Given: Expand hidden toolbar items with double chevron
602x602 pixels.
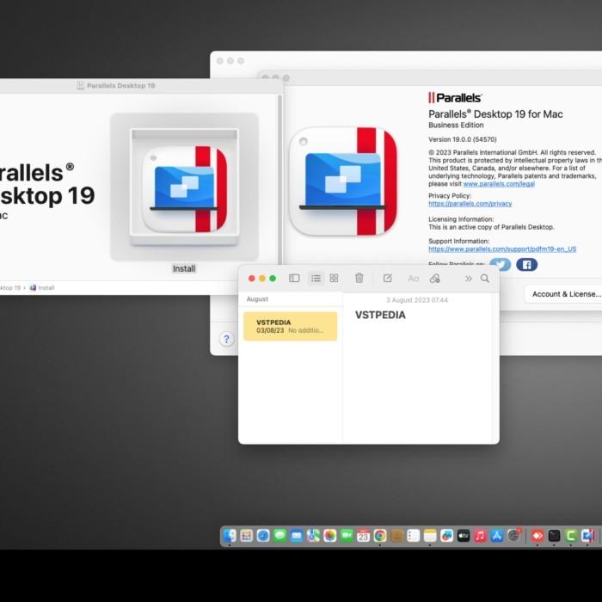Looking at the screenshot, I should click(x=469, y=279).
